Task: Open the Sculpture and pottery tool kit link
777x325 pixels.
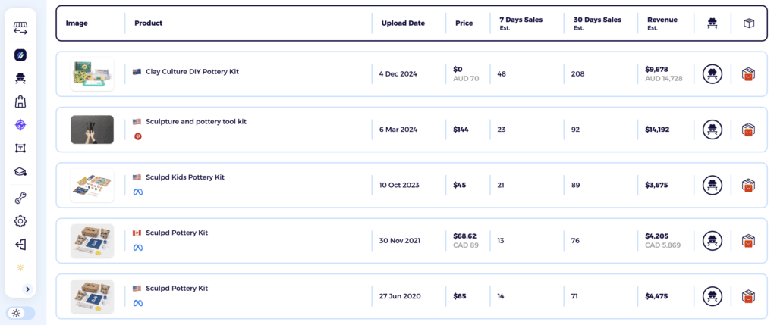Action: pyautogui.click(x=196, y=121)
